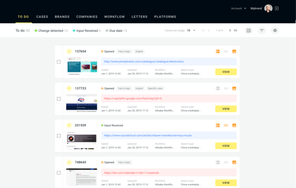
Task: Select checkbox for case 137654
Action: click(x=59, y=62)
